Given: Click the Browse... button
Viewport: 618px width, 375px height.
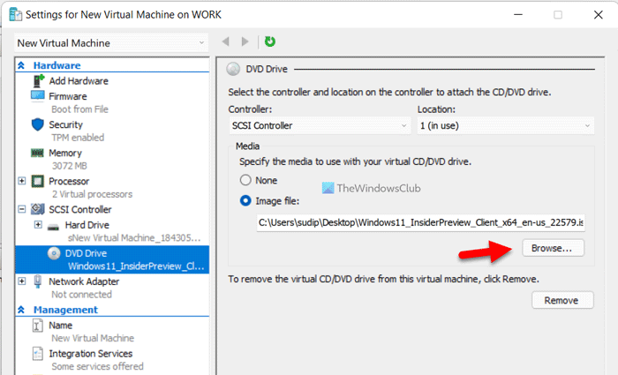Looking at the screenshot, I should (x=554, y=248).
